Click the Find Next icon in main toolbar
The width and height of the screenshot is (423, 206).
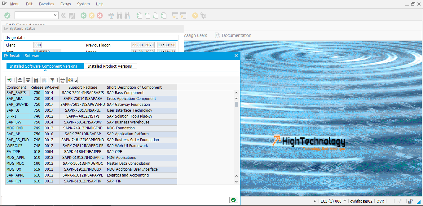(x=127, y=16)
